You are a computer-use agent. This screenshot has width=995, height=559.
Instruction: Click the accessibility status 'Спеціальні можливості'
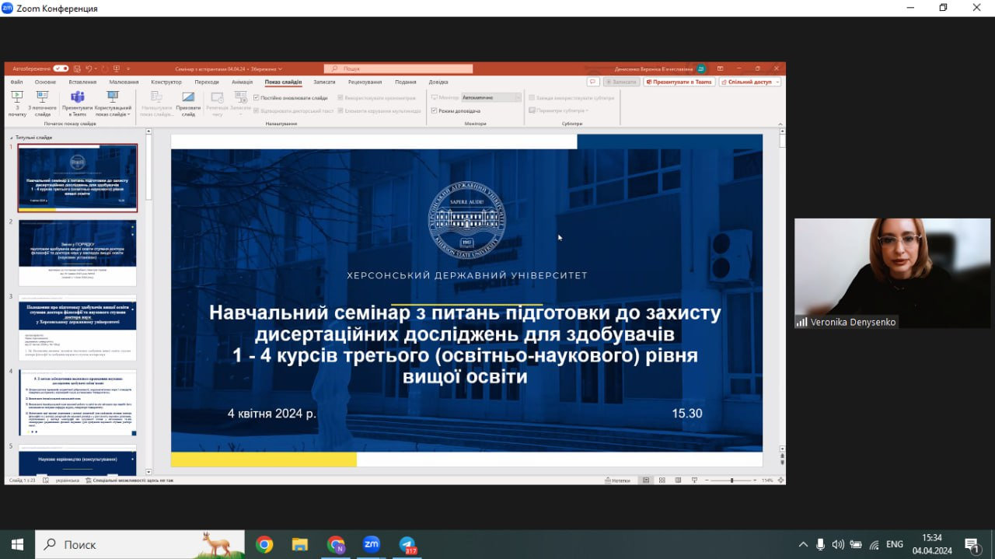(130, 480)
